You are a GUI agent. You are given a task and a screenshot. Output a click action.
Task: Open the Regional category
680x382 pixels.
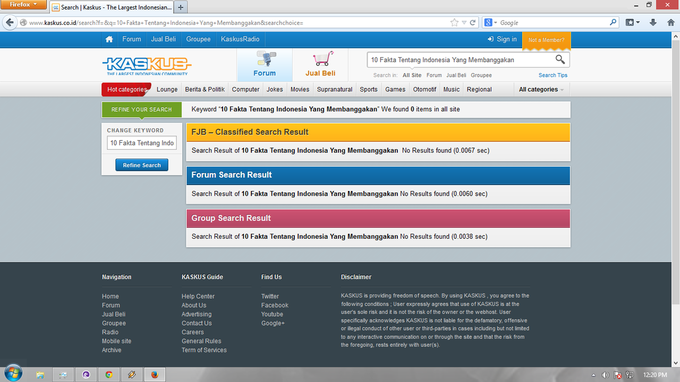[x=479, y=89]
